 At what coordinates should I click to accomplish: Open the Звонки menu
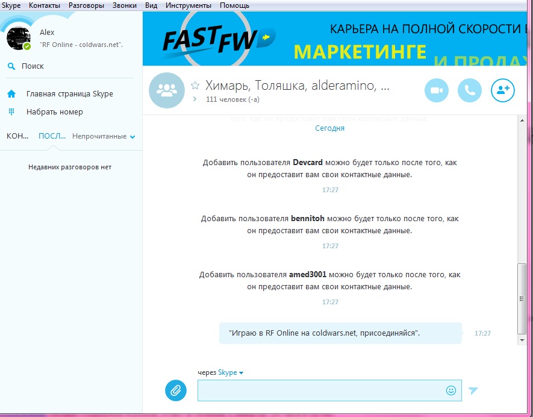coord(125,5)
